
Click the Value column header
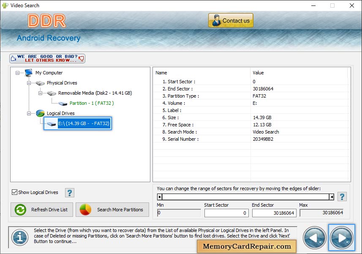pos(299,73)
